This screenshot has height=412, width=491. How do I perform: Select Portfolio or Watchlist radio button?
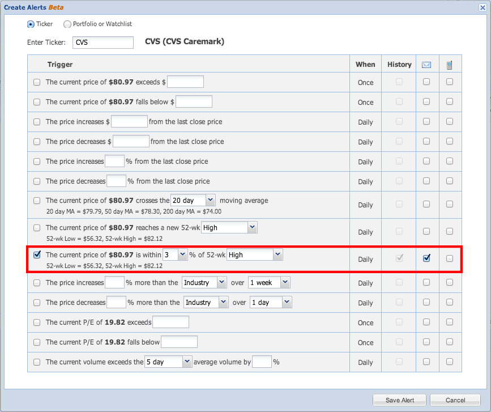pyautogui.click(x=67, y=24)
